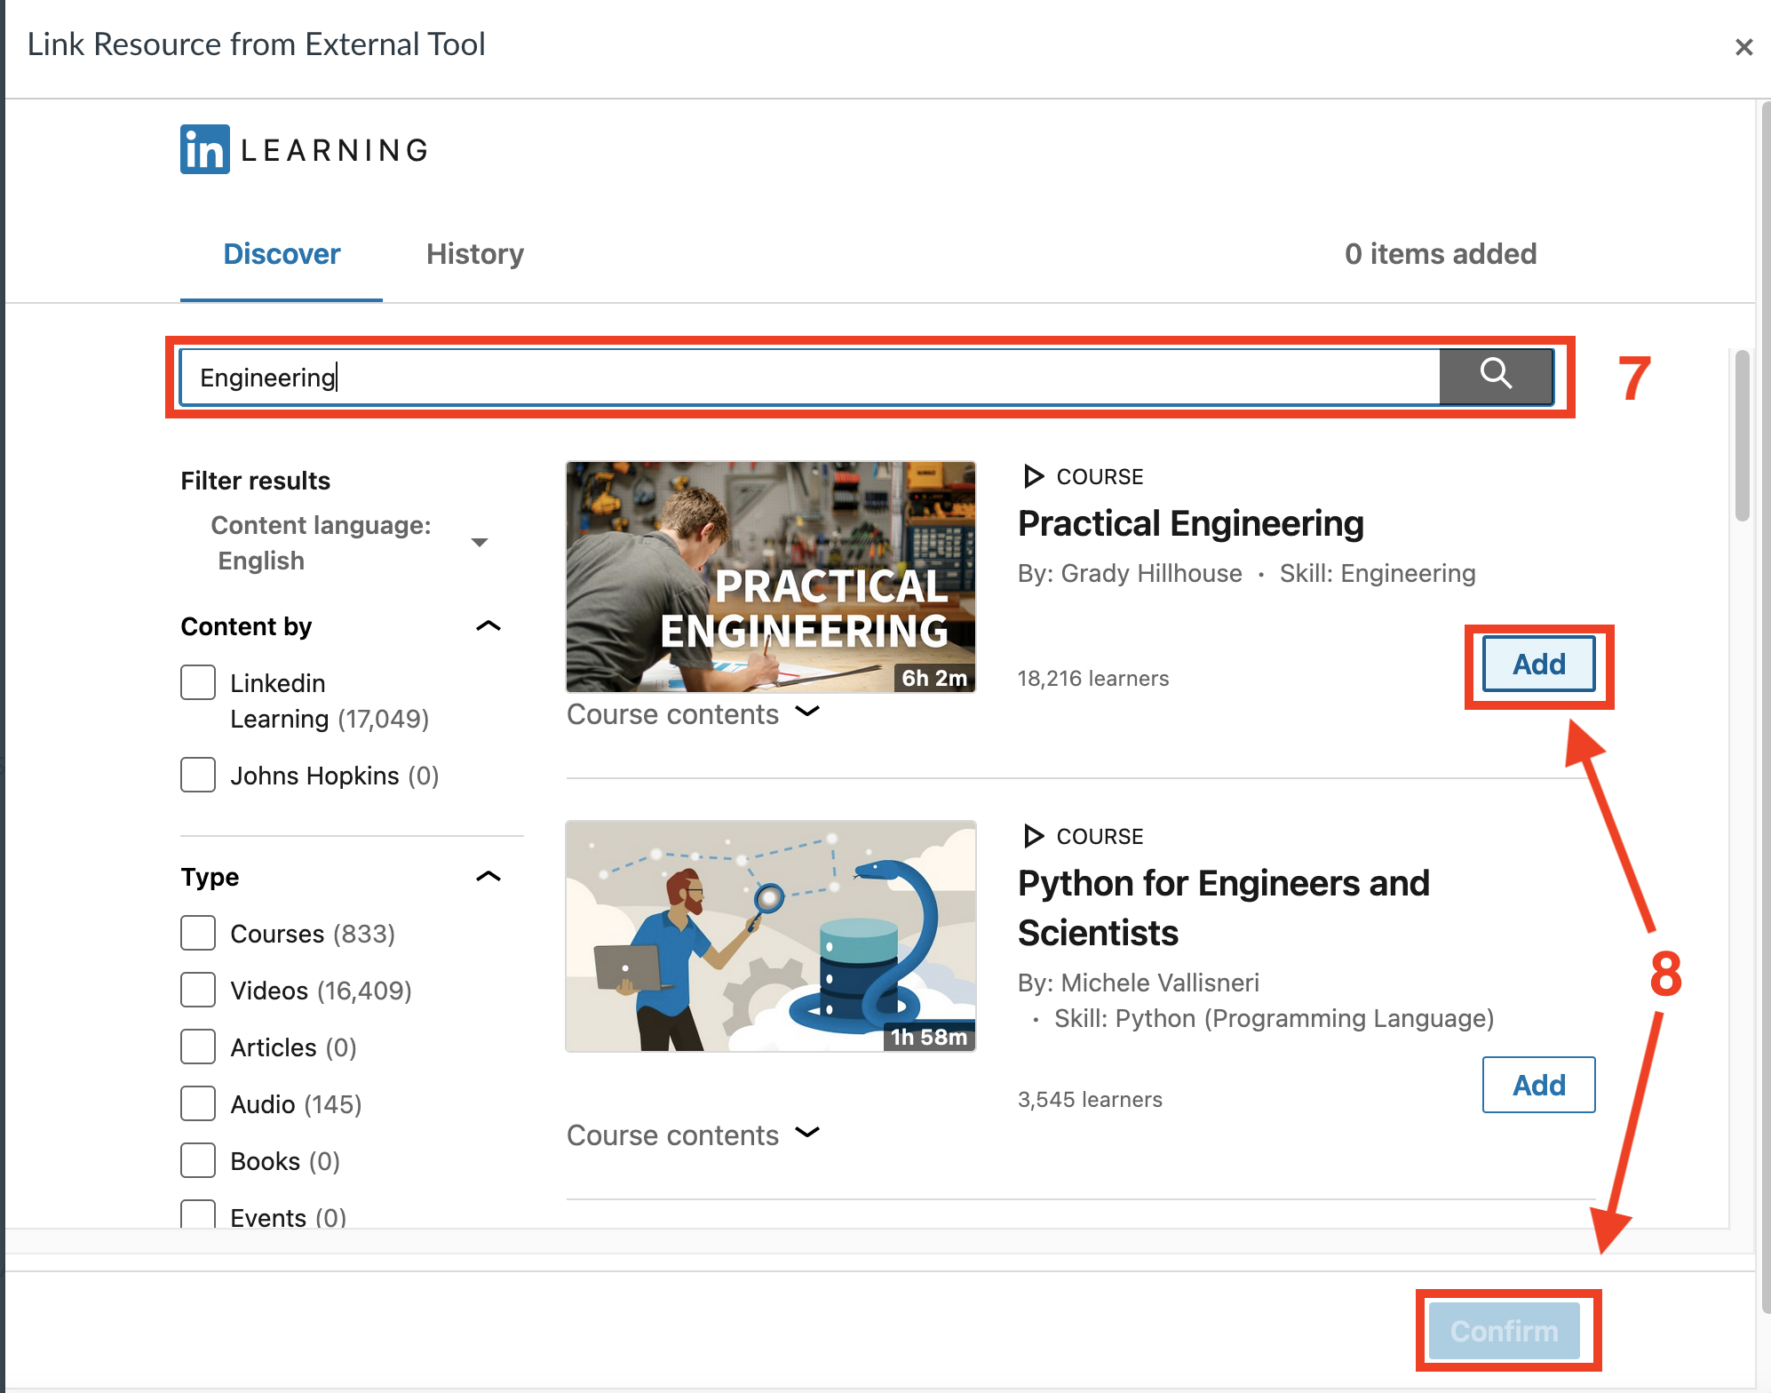1771x1393 pixels.
Task: Click the 18,216 learners text
Action: pyautogui.click(x=1093, y=679)
